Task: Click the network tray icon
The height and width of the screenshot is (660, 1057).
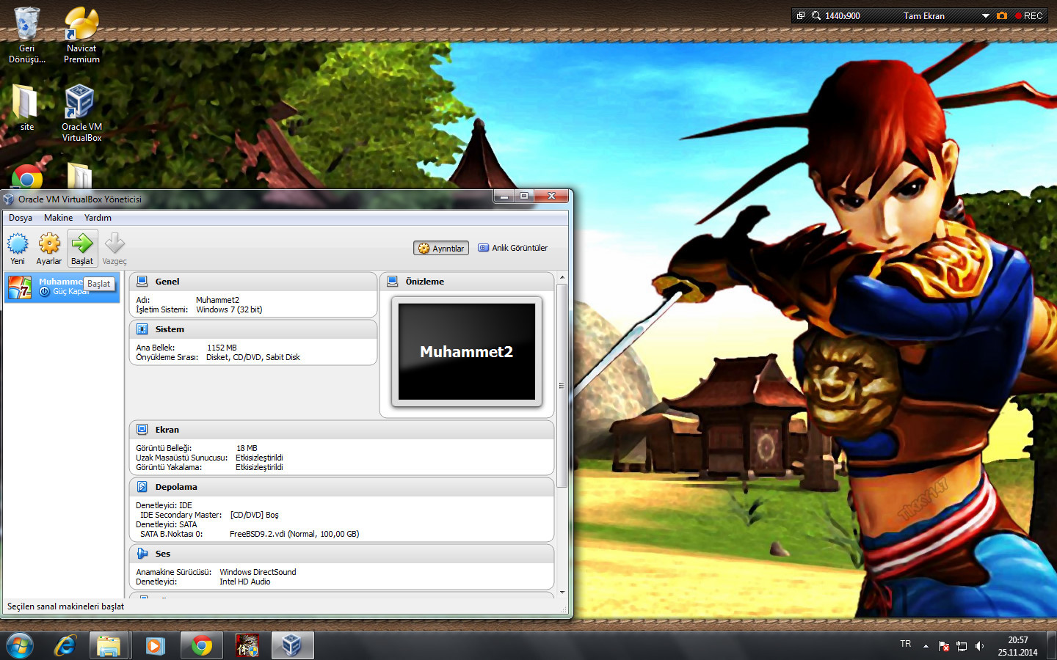Action: click(962, 646)
